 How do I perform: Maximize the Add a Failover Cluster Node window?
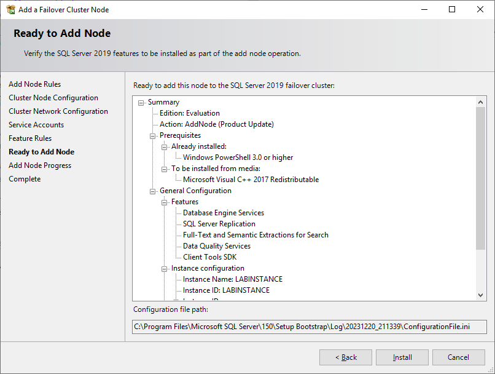tap(452, 9)
